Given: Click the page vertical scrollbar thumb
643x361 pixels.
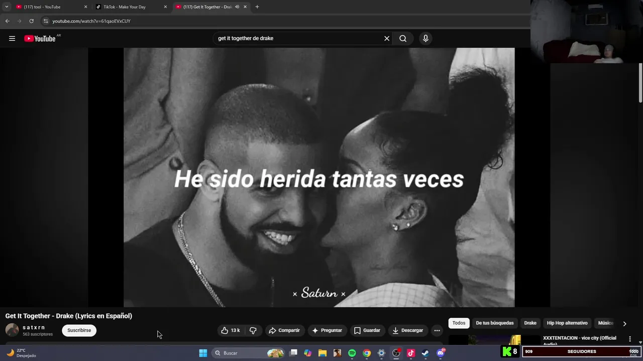Looking at the screenshot, I should point(640,82).
